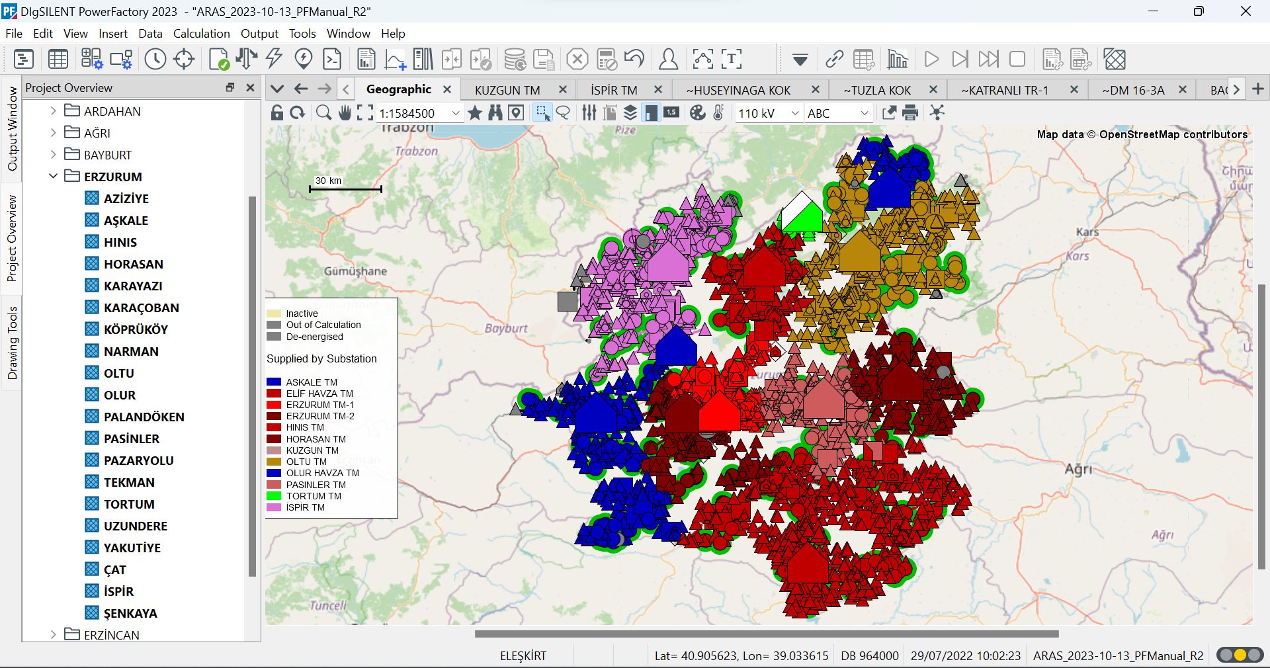Expand the ERZİNCAN folder
This screenshot has height=668, width=1270.
click(54, 635)
